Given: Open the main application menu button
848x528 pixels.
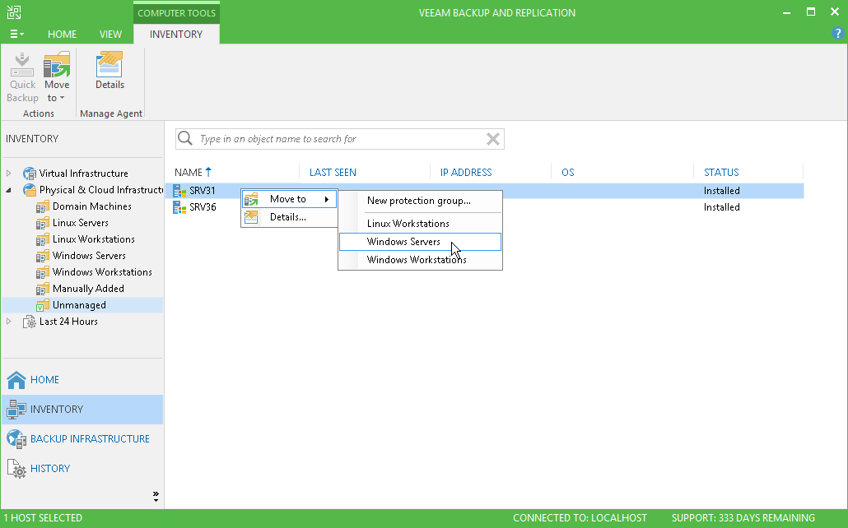Looking at the screenshot, I should [x=16, y=34].
